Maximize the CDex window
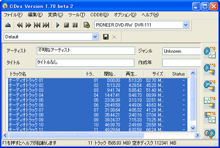The image size is (220, 148). (x=205, y=6)
